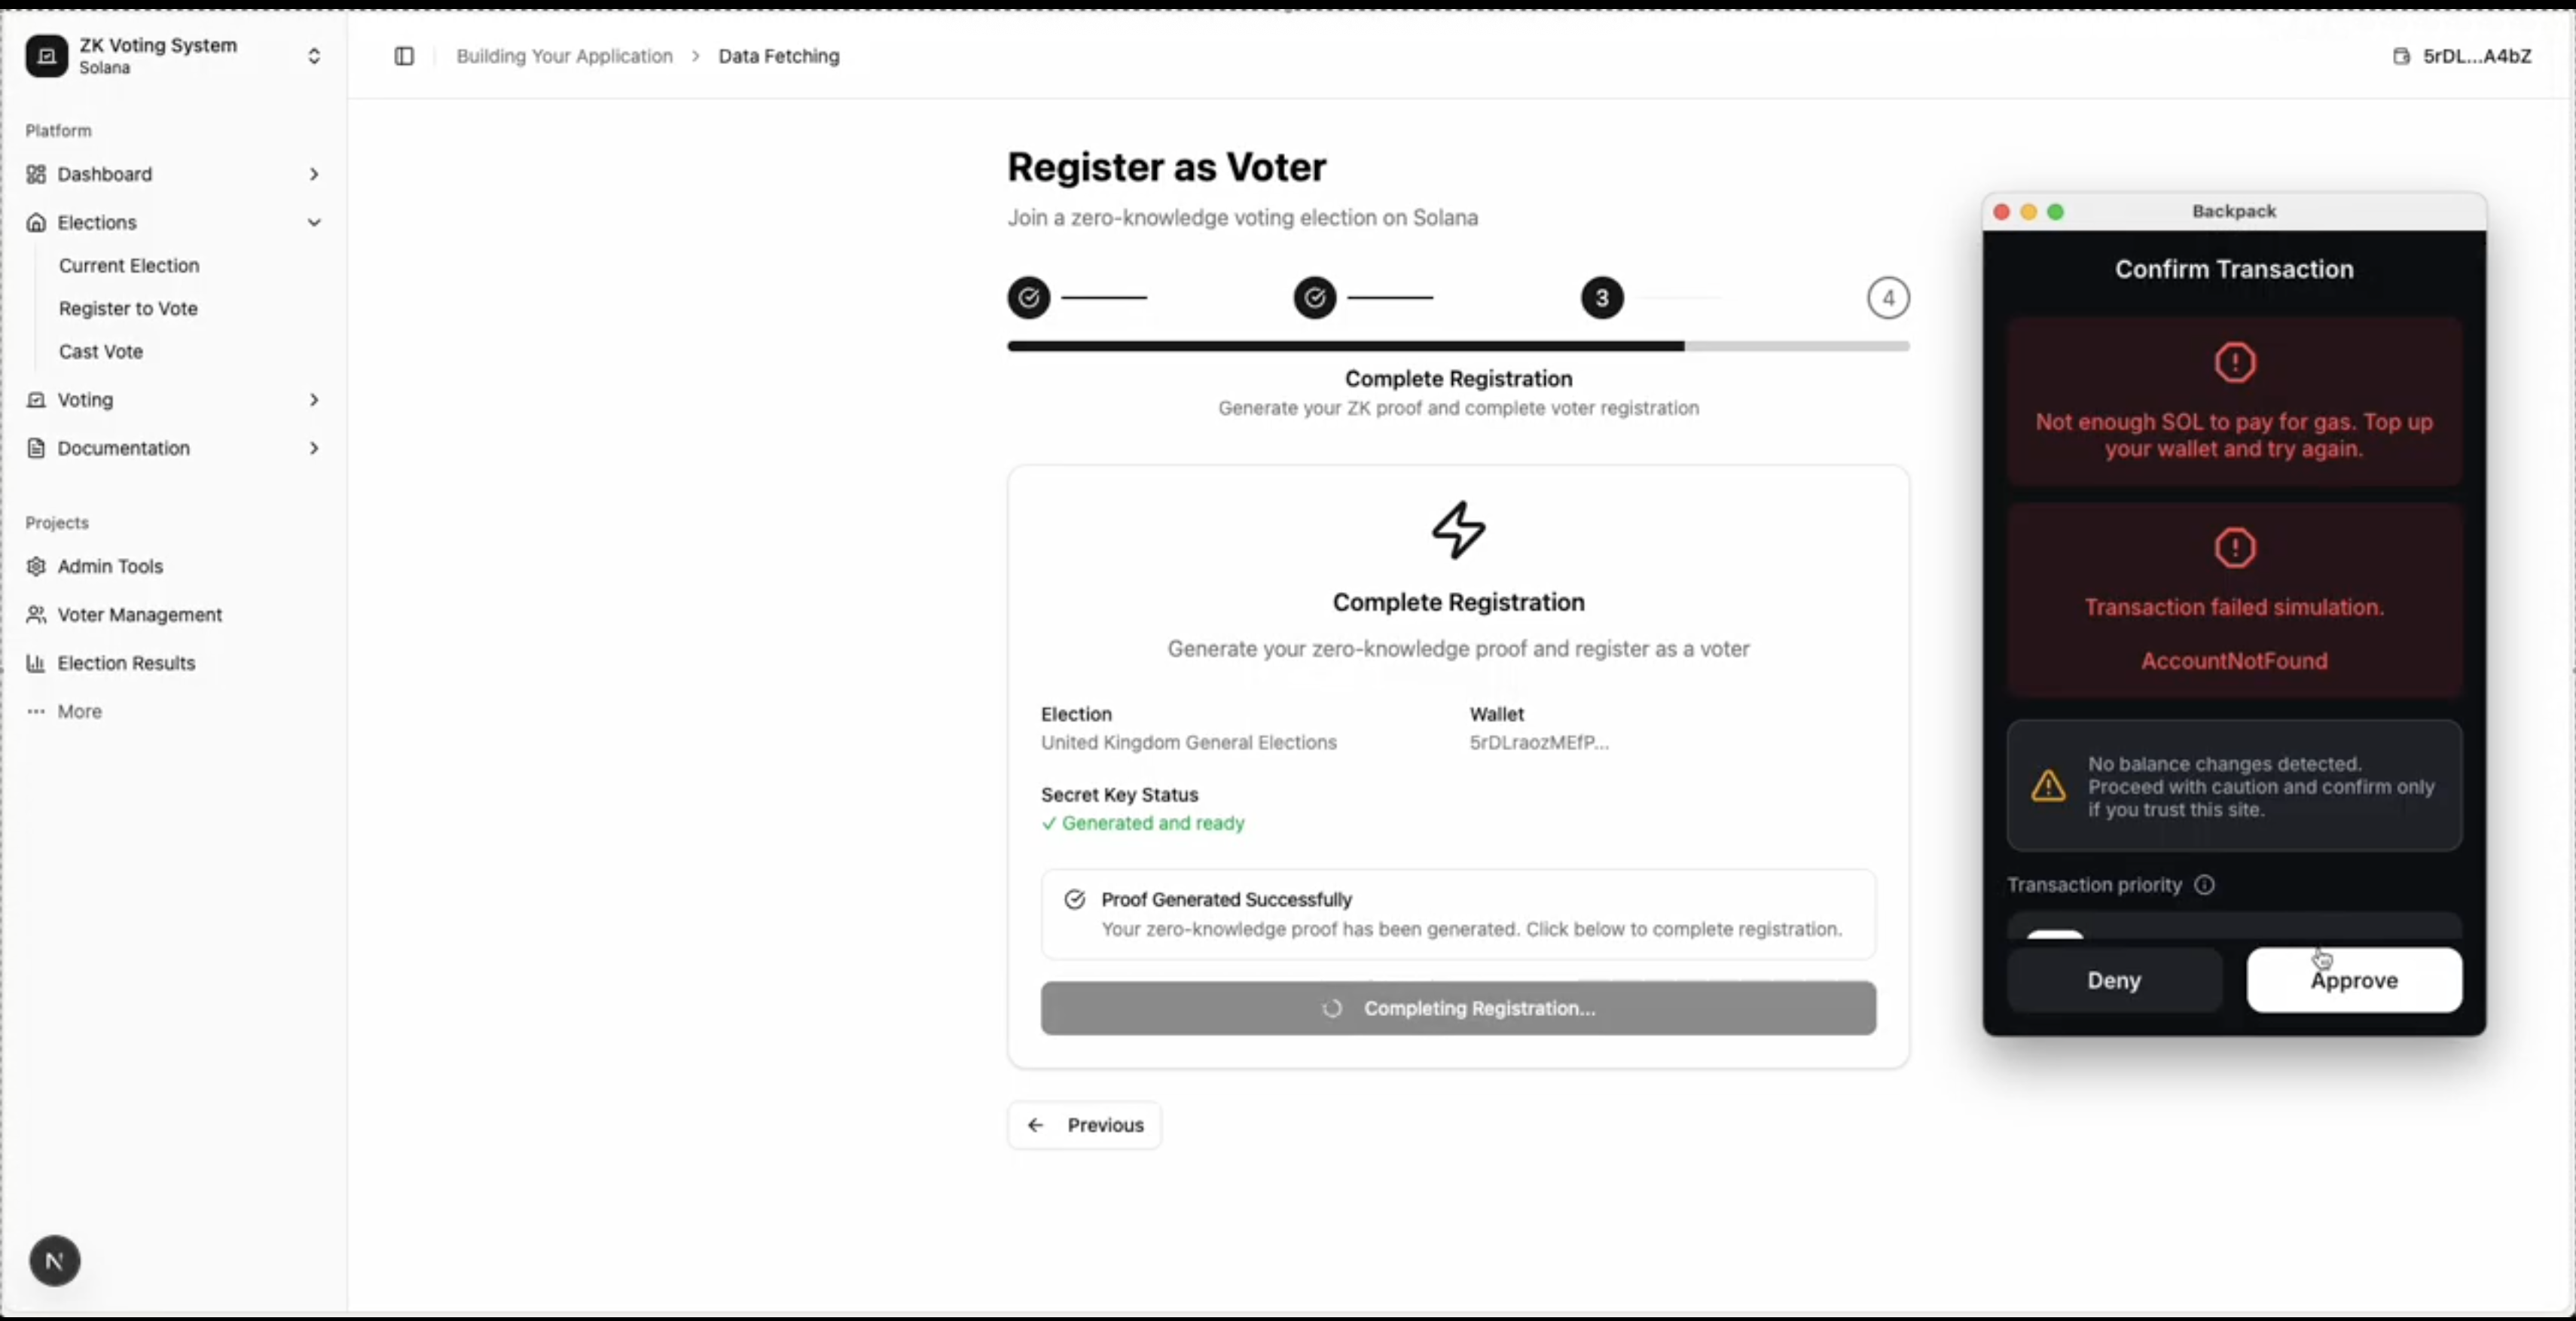Go to step 3 circle indicator
This screenshot has height=1321, width=2576.
(1602, 298)
